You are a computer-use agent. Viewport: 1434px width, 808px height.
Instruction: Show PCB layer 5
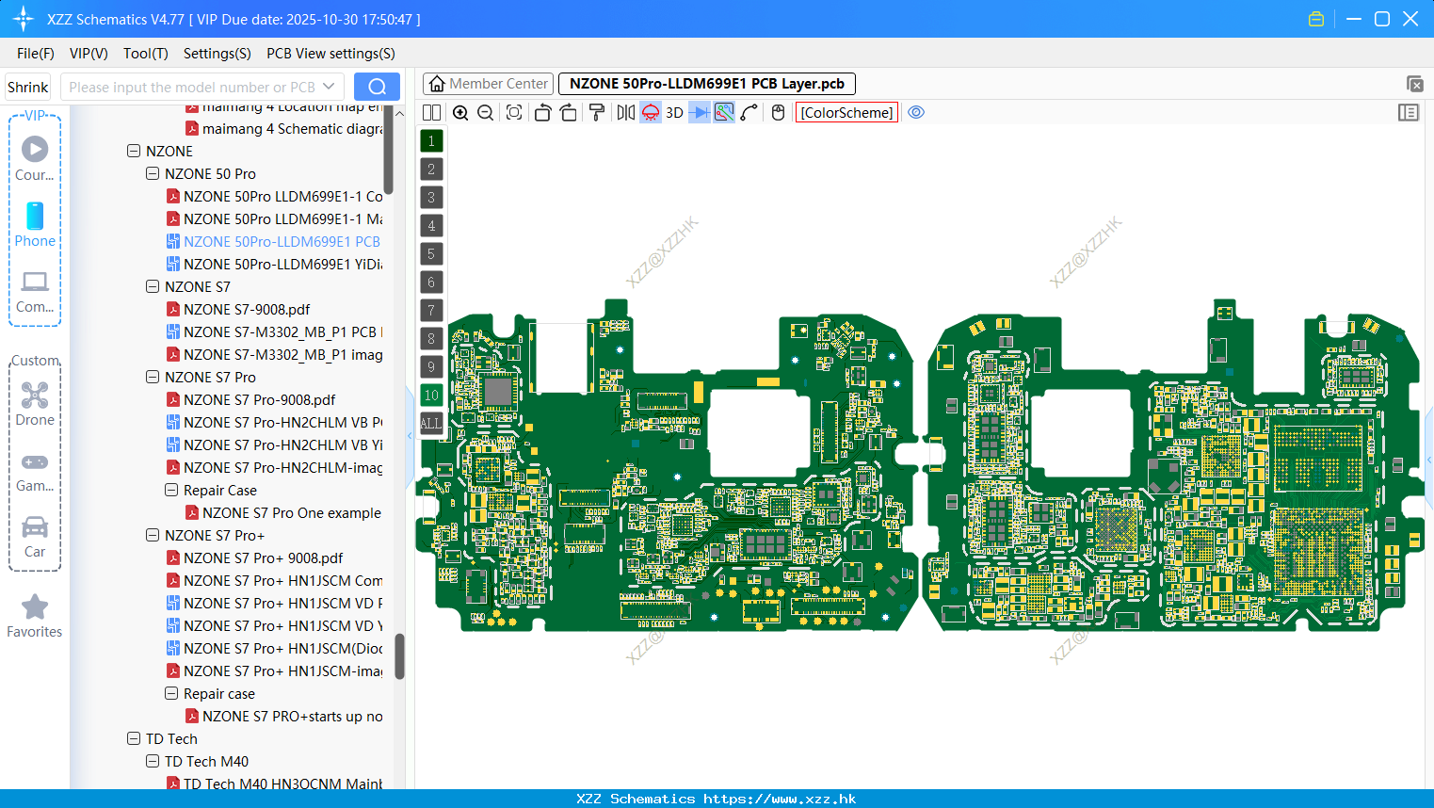click(431, 253)
